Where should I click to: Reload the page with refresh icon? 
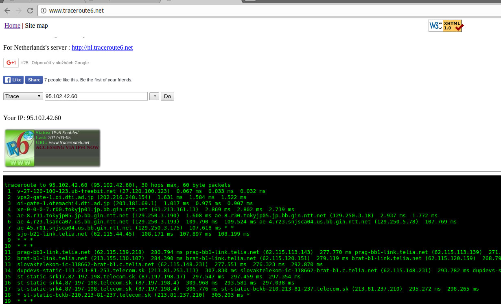[x=30, y=11]
